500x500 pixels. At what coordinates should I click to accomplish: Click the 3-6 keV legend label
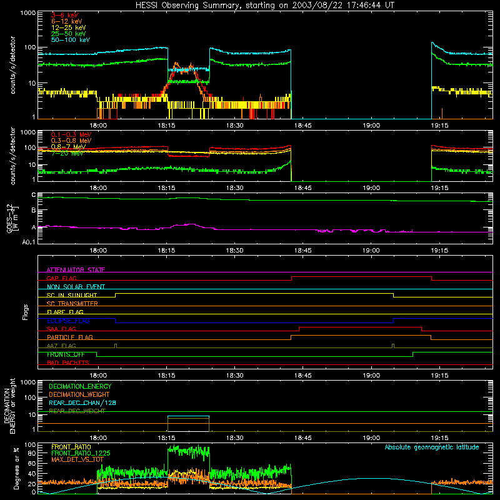(65, 15)
